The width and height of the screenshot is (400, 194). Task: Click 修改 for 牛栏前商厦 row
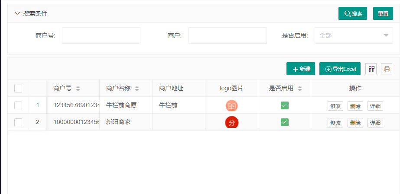(335, 106)
